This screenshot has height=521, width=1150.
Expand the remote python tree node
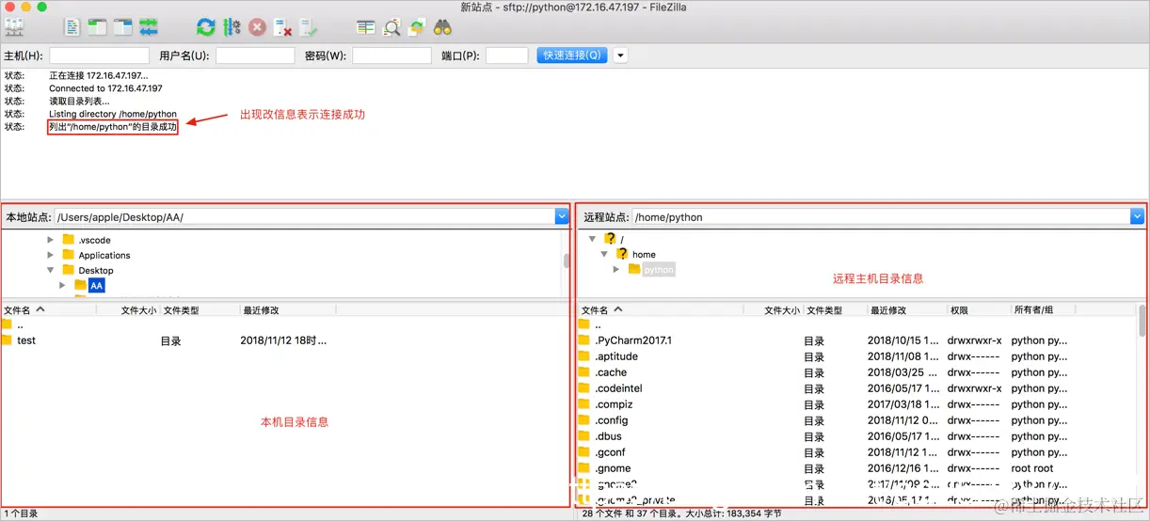tap(616, 269)
